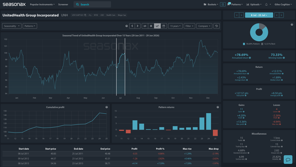296x167 pixels.
Task: Copy the ISIN US91324P1021 tag
Action: tap(79, 15)
